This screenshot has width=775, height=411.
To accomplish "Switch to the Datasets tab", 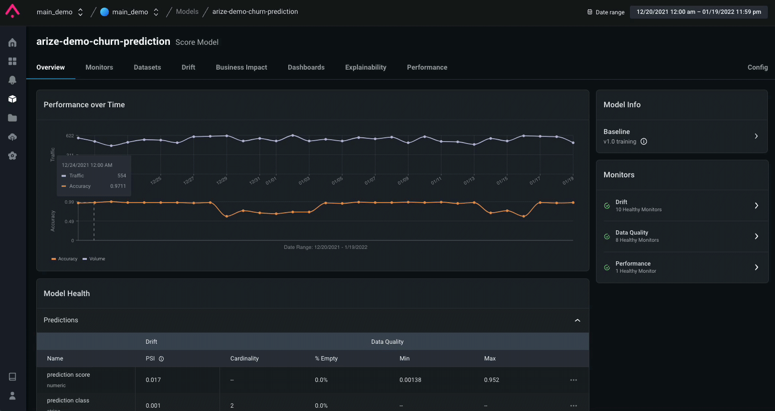I will click(147, 67).
